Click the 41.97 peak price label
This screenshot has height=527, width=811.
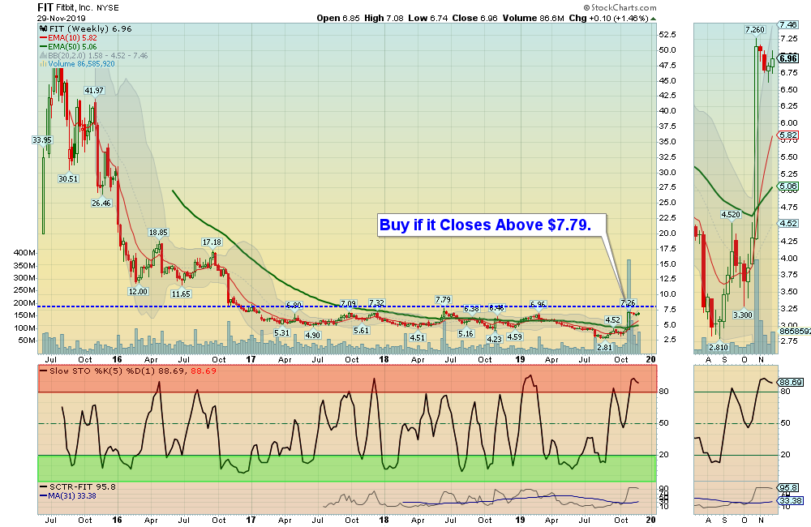[x=94, y=91]
